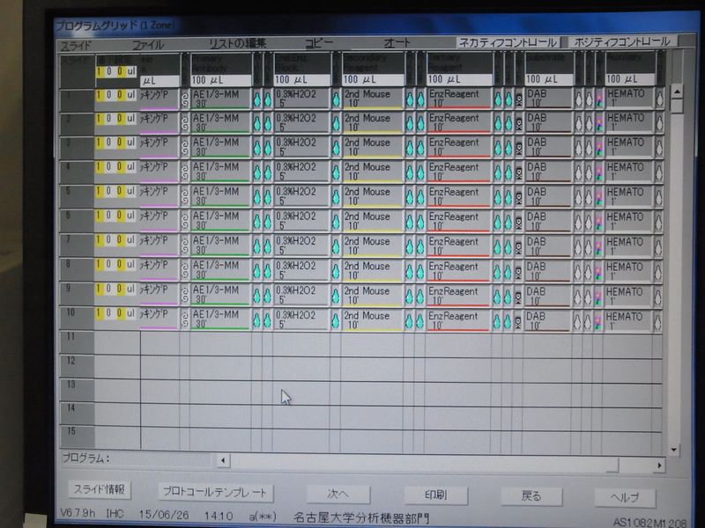Go back with the 戻る button
The height and width of the screenshot is (528, 705).
[x=531, y=496]
